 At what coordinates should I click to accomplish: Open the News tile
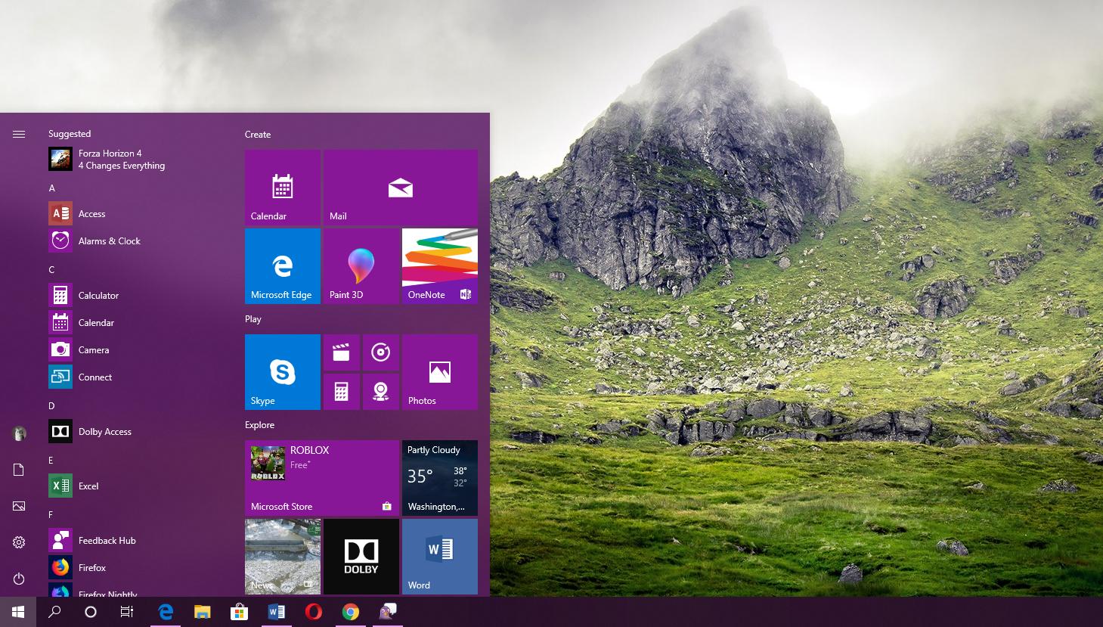pos(283,557)
